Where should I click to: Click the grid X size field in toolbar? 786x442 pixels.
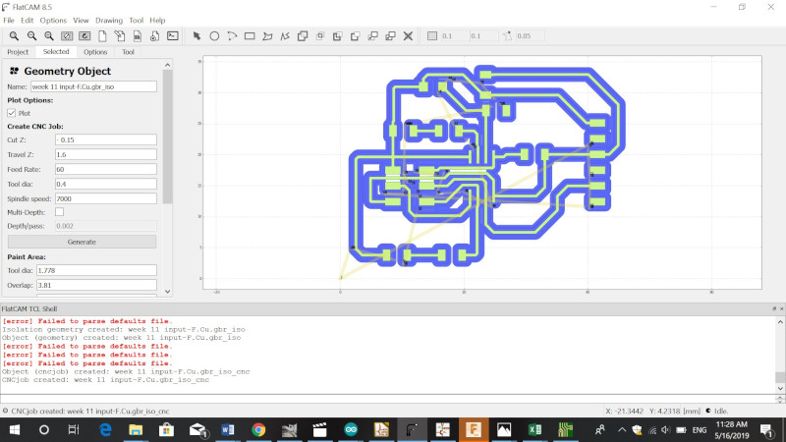(454, 36)
